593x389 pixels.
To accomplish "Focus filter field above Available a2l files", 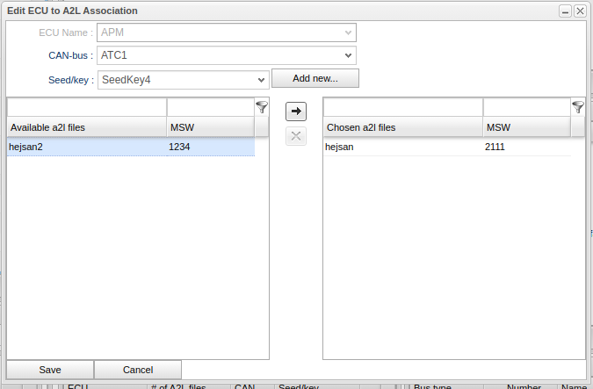I will pos(86,107).
